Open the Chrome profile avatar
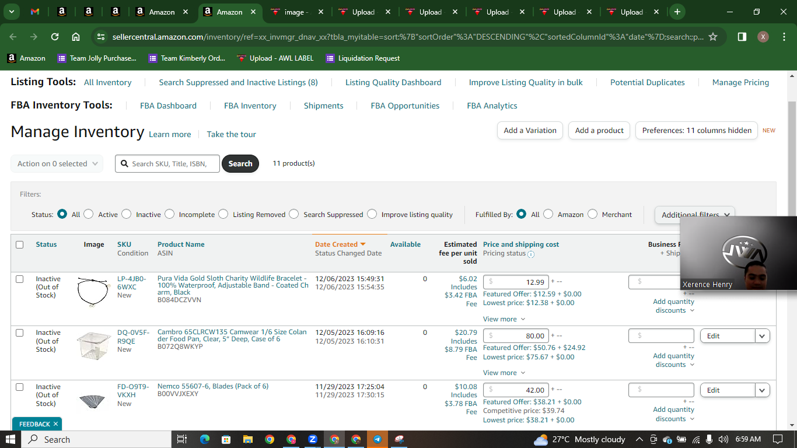 point(763,37)
